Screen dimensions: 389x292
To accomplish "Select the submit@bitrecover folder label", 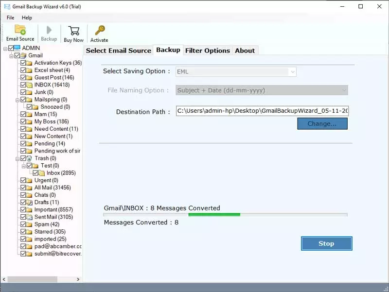I will tap(58, 254).
